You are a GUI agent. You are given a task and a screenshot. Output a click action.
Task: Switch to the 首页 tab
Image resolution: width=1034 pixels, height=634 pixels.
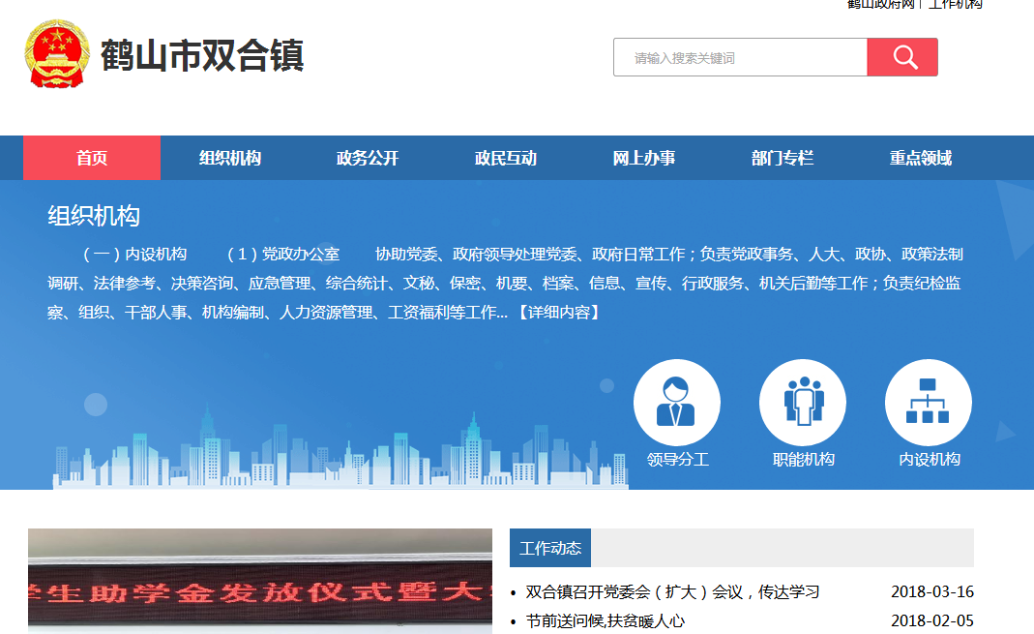click(x=91, y=157)
